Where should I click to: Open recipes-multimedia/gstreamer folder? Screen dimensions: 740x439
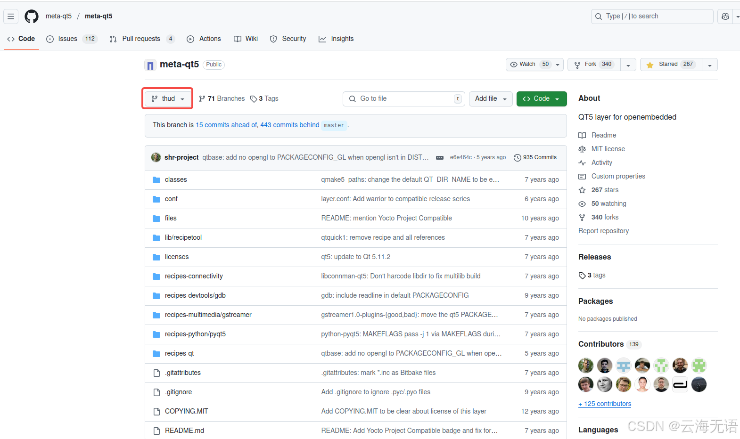pos(208,315)
